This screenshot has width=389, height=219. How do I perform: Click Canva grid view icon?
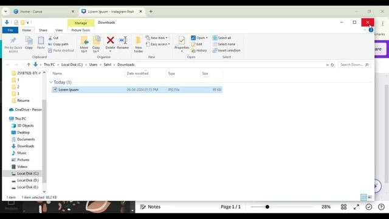point(343,207)
